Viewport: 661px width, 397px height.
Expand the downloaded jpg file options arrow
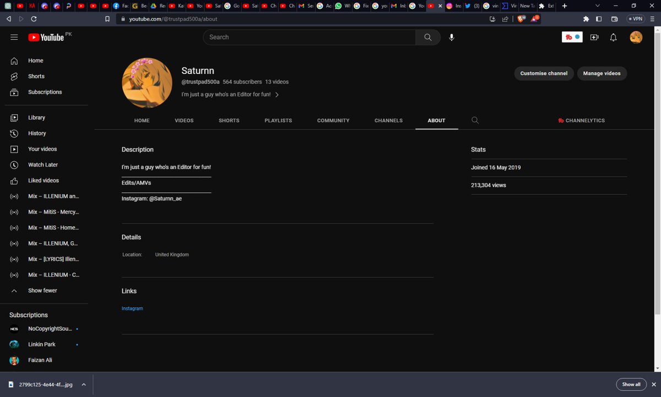click(84, 385)
